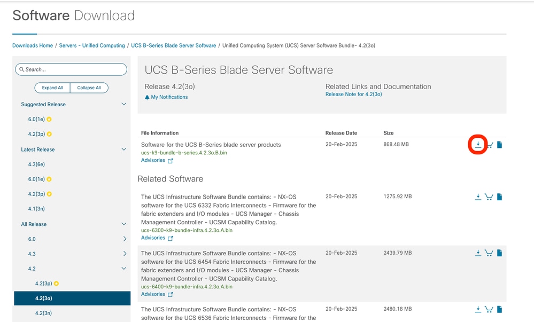Click file name ucs-6300-k9-bundle-infra.4.2.3o.A.bin
The height and width of the screenshot is (322, 534).
[187, 231]
